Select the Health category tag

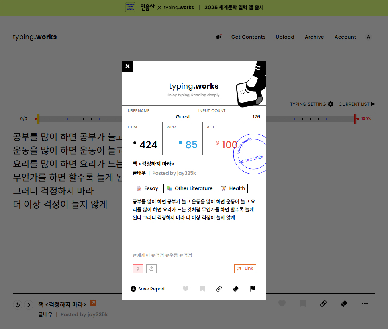[233, 188]
